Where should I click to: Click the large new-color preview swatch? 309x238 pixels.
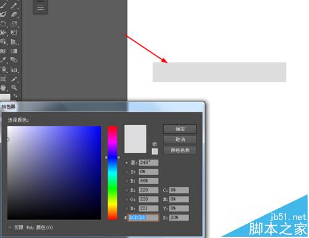[135, 139]
